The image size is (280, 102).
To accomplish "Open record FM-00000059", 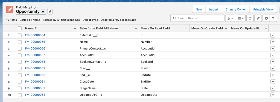I will 35,69.
